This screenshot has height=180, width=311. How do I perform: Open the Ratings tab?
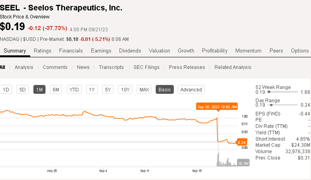click(42, 51)
